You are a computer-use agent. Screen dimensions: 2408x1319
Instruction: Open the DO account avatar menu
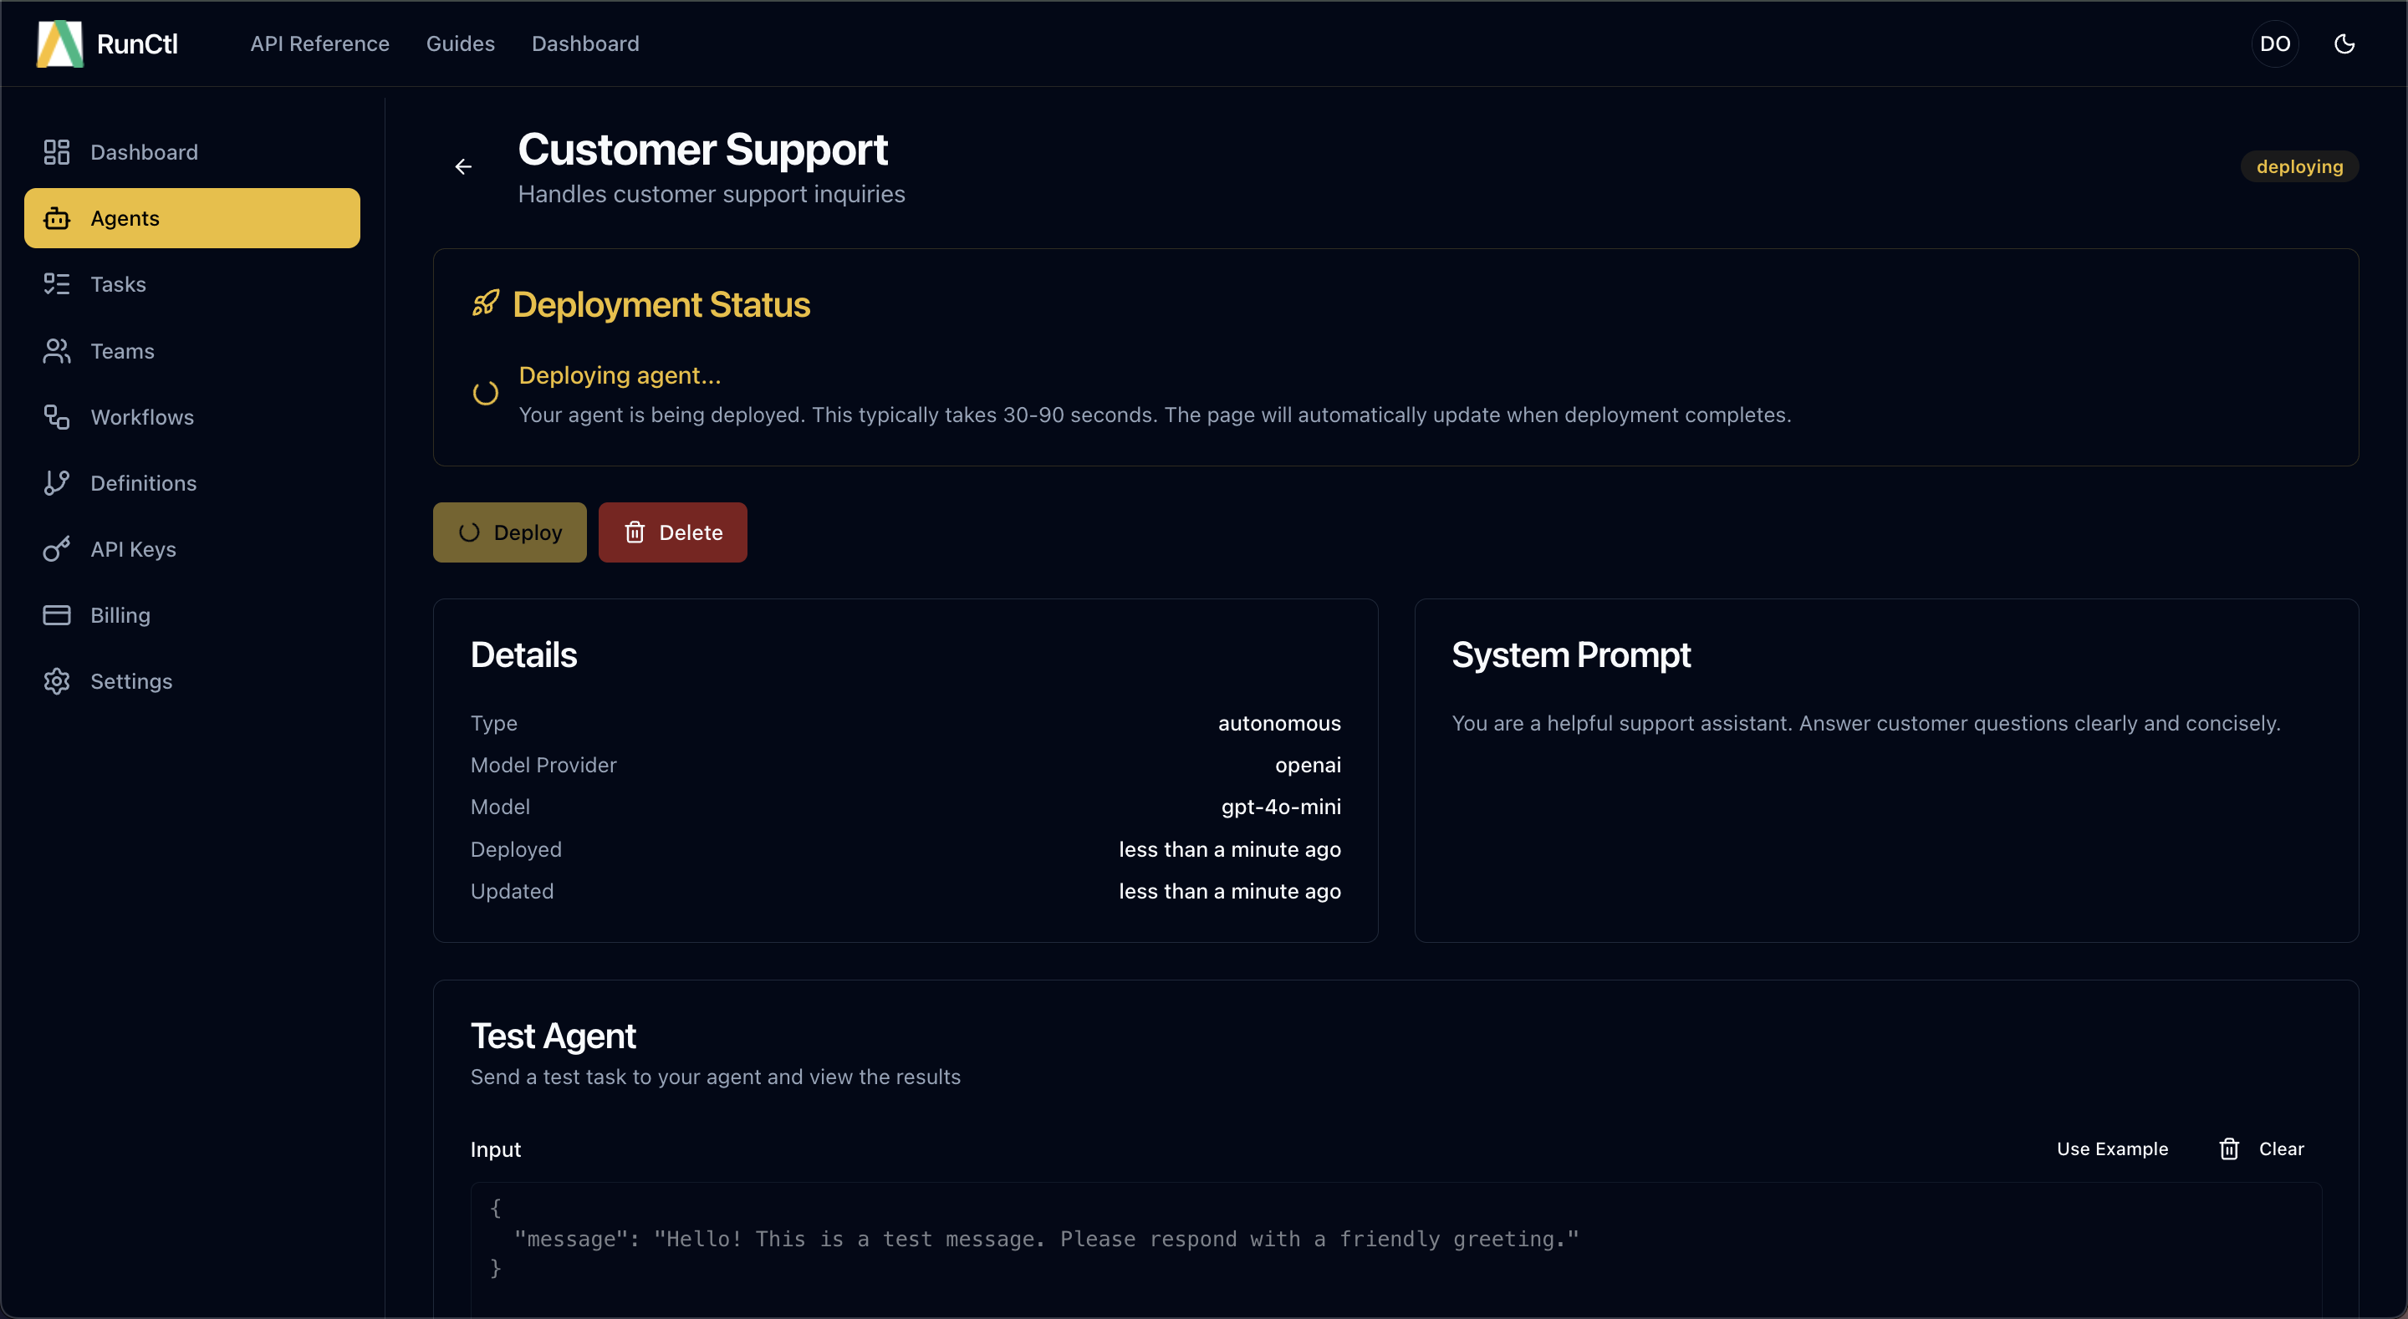[2276, 43]
